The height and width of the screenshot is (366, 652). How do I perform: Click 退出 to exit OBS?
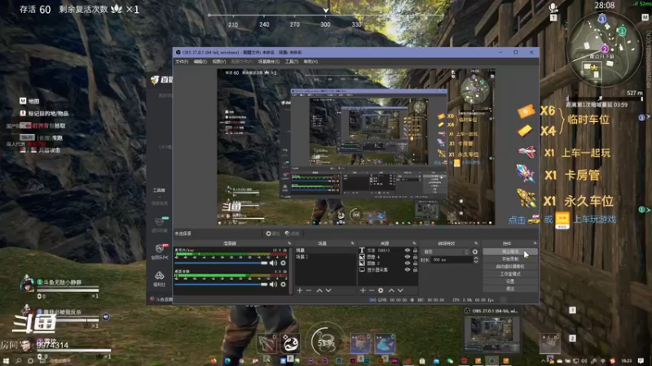[x=510, y=289]
